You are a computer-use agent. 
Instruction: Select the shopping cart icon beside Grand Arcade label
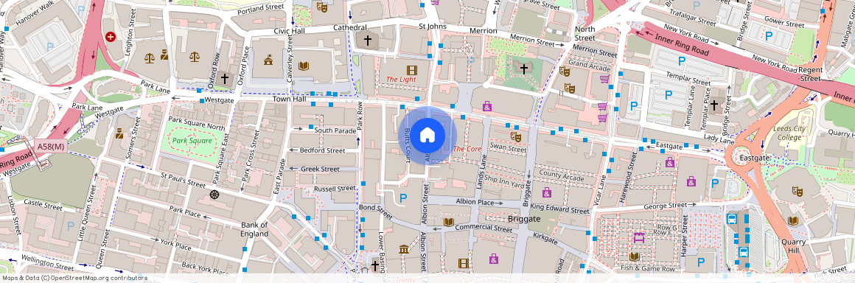604,79
